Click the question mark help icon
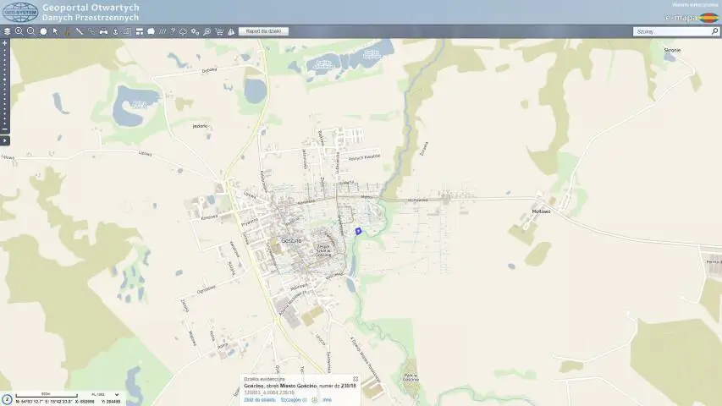This screenshot has width=722, height=406. 173,31
